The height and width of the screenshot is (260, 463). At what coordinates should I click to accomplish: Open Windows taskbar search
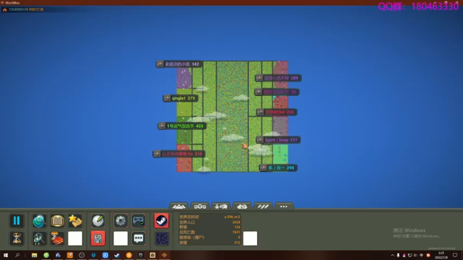point(17,255)
